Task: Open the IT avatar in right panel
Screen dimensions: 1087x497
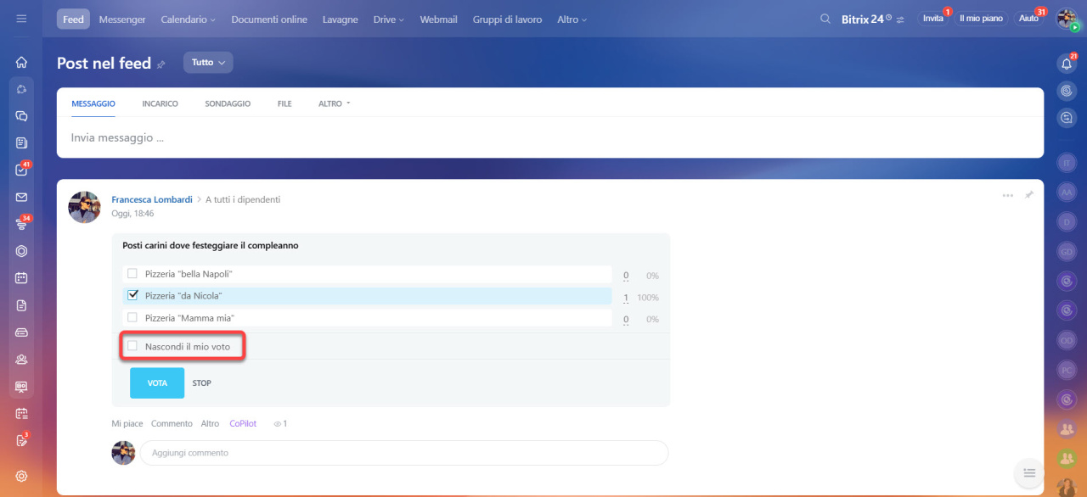Action: click(1067, 162)
